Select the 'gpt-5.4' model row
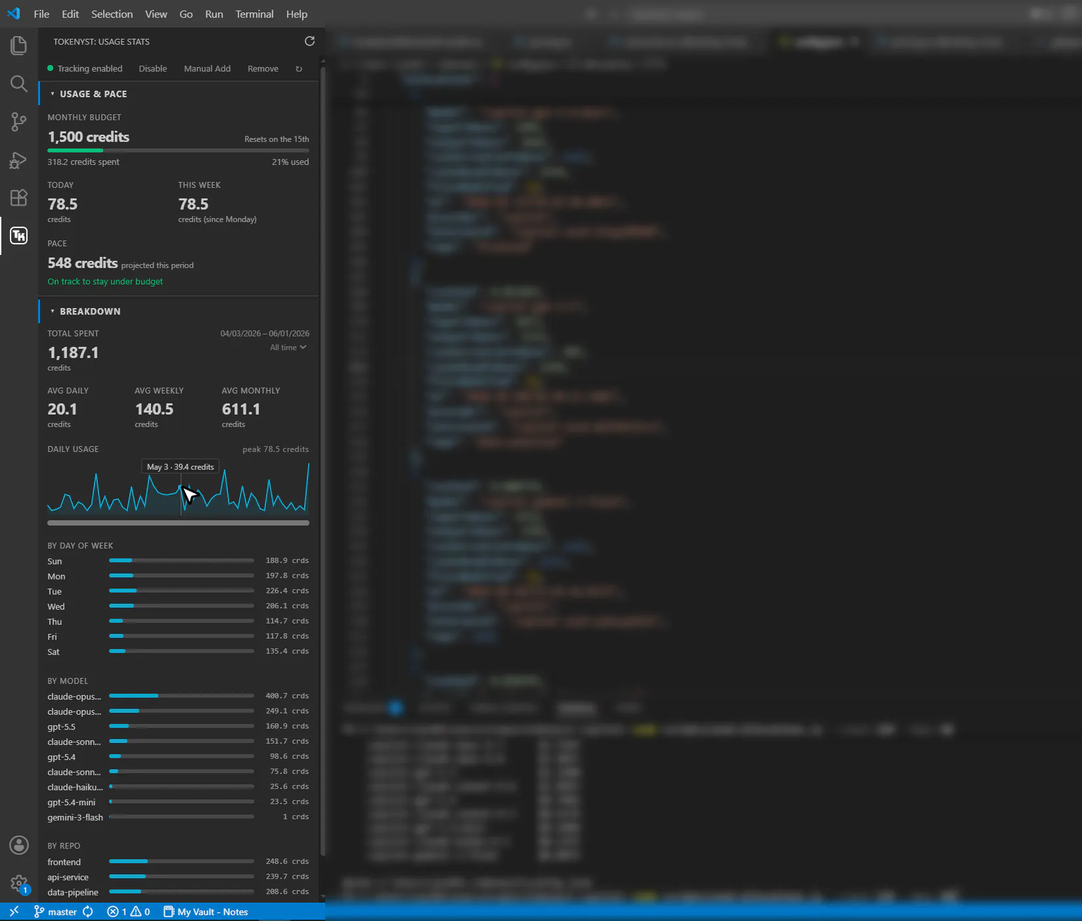The image size is (1082, 921). pyautogui.click(x=178, y=757)
